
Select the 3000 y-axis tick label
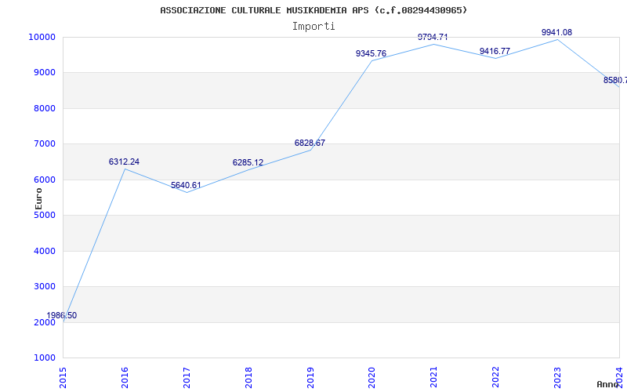pyautogui.click(x=44, y=287)
